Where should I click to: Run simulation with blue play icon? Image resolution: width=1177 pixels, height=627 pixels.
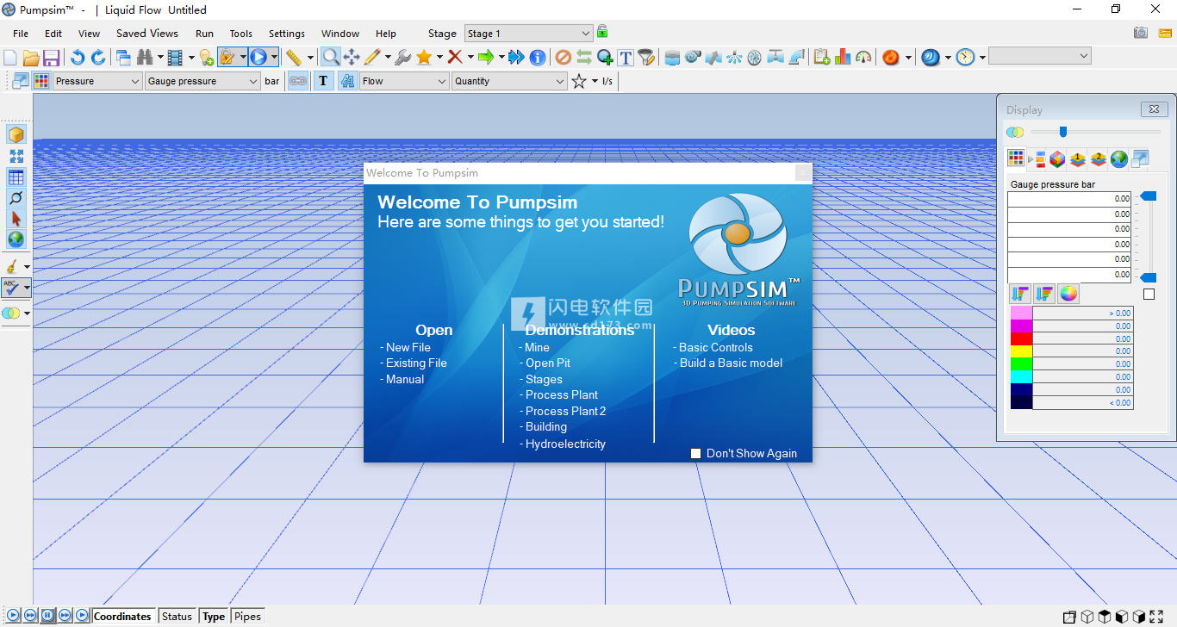(x=258, y=58)
